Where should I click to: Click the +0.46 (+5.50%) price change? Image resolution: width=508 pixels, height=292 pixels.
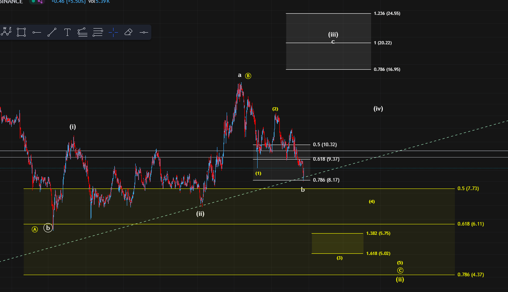click(x=69, y=1)
